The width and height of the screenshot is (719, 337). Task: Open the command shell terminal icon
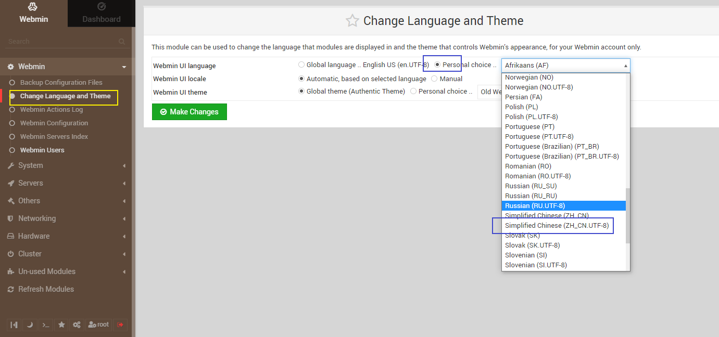pos(46,325)
